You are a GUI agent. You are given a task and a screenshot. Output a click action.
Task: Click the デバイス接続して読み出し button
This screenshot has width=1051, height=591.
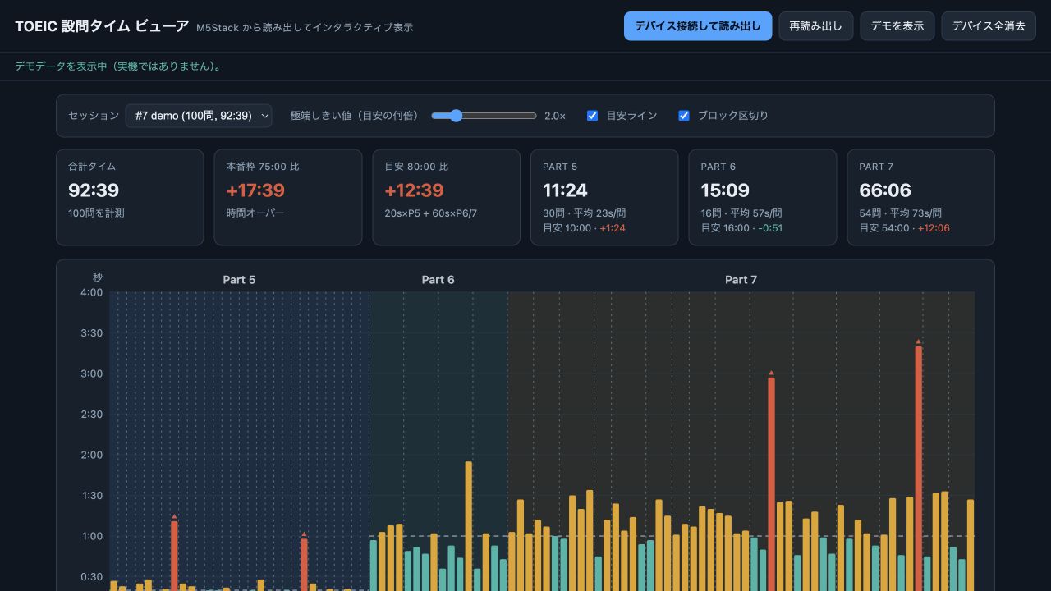click(x=698, y=26)
